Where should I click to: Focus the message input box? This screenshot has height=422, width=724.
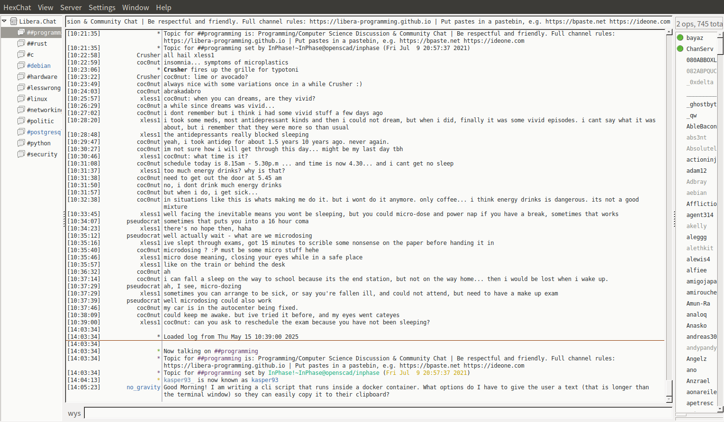[x=378, y=413]
